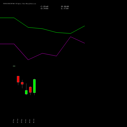Select the close value C: 29.40
127x127 pixels.
coord(44,7)
